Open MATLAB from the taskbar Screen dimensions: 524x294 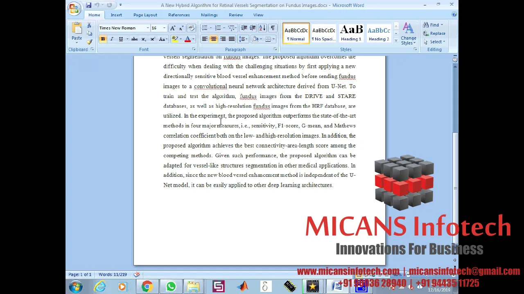242,287
